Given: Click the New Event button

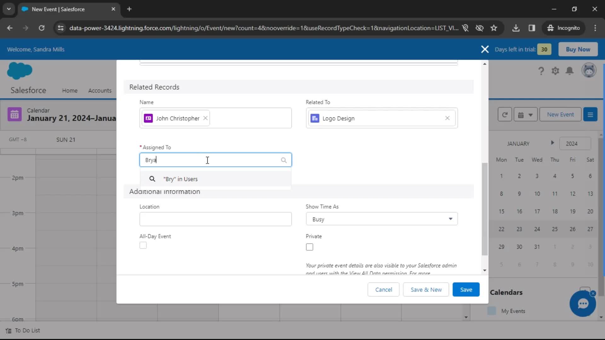Looking at the screenshot, I should point(560,115).
